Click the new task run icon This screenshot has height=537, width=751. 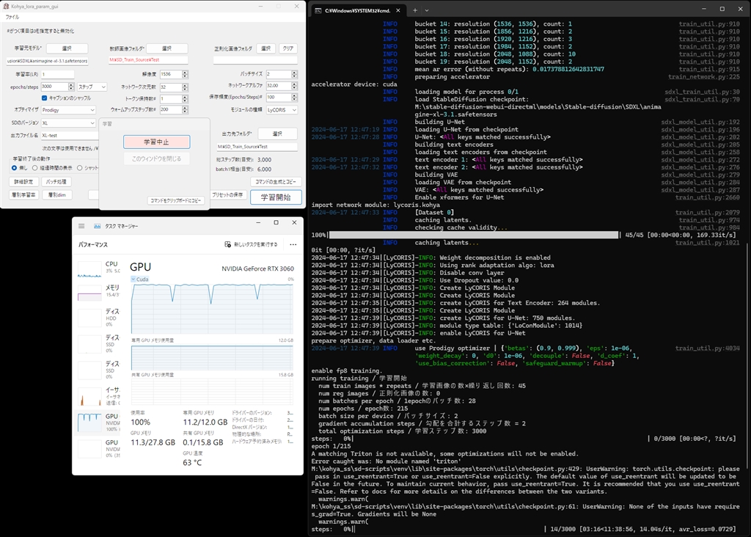228,244
